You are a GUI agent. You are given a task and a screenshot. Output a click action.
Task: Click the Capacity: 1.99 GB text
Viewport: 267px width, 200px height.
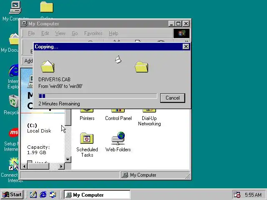click(38, 150)
